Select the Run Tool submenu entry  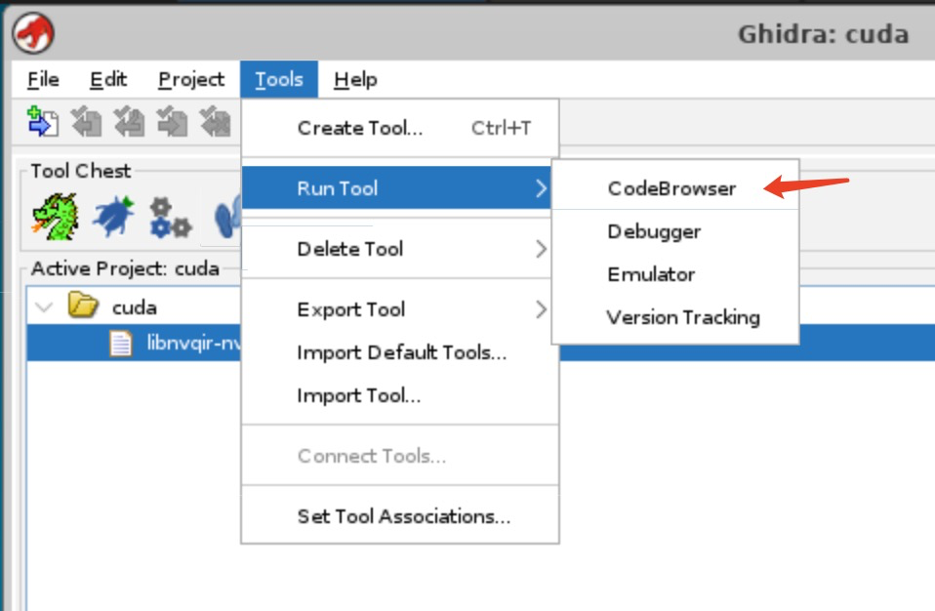[x=396, y=188]
